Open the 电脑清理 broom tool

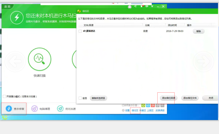point(34,109)
